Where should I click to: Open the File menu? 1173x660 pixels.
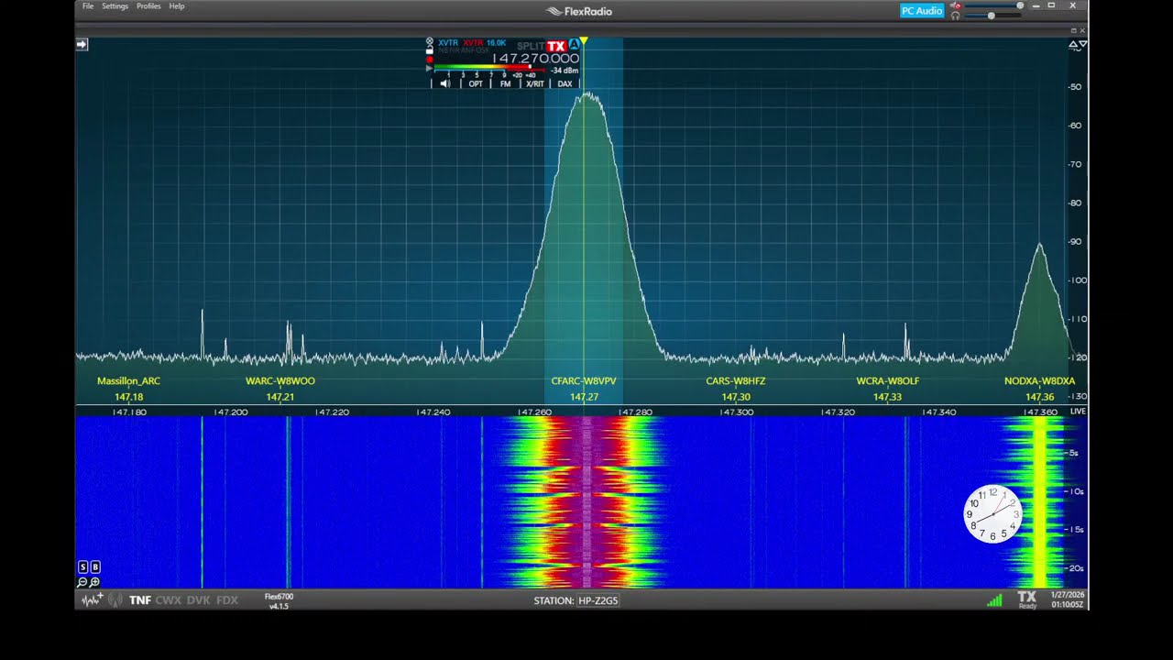click(x=88, y=6)
